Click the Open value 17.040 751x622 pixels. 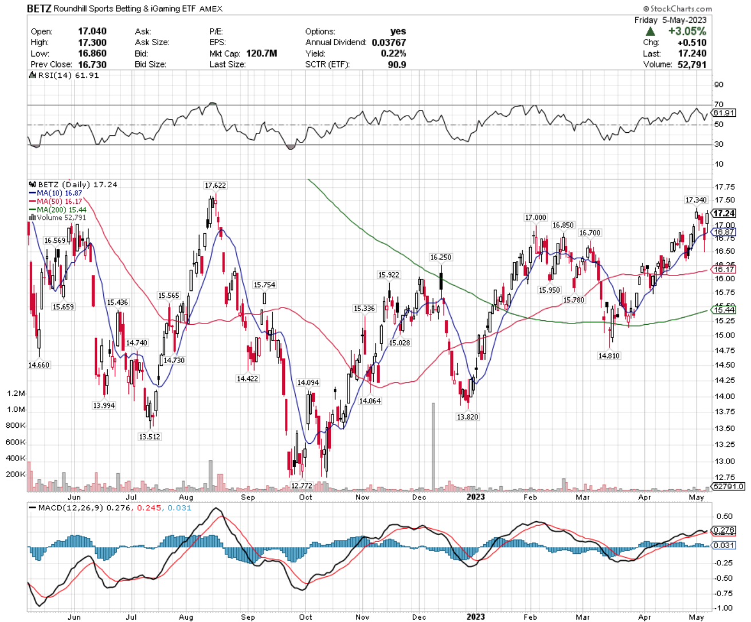click(x=92, y=32)
